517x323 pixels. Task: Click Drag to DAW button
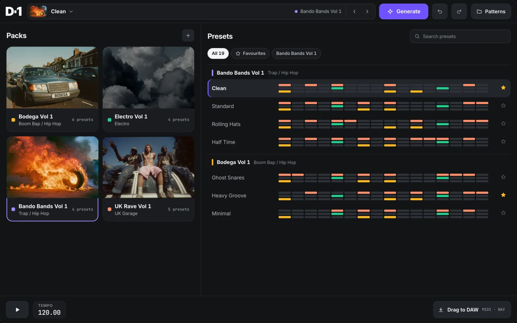472,310
